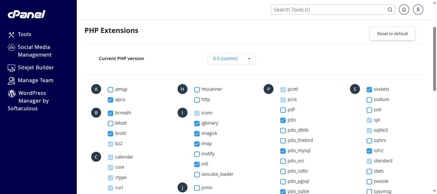Uncheck the bcmath extension

[x=110, y=113]
